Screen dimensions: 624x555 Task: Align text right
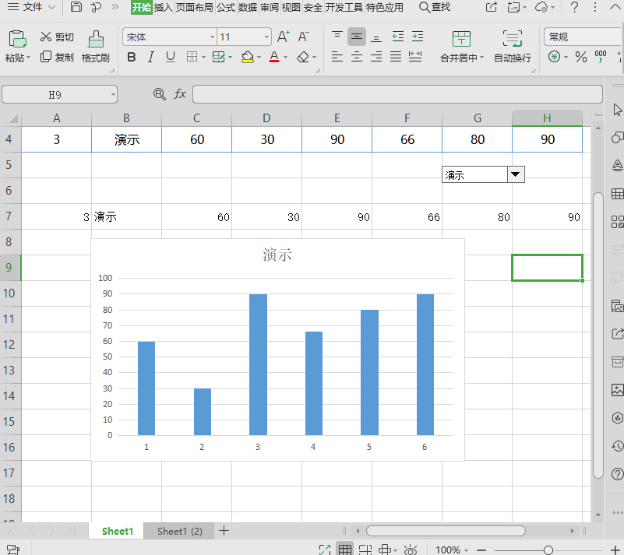376,57
